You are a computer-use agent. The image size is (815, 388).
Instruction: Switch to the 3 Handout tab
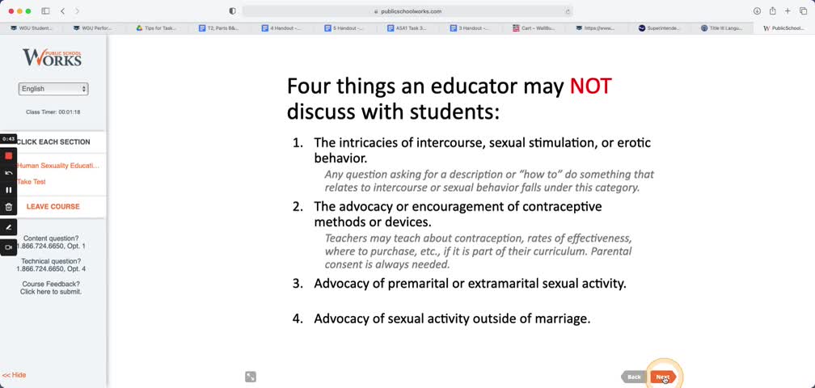point(471,28)
